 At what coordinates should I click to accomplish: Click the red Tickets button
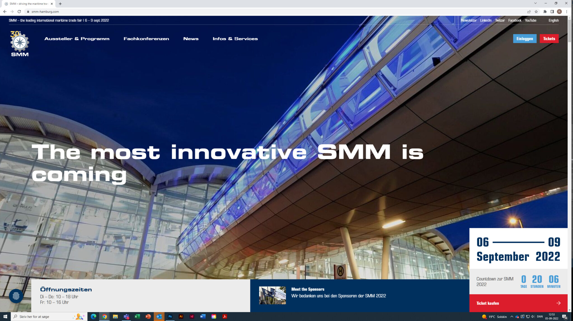point(549,39)
